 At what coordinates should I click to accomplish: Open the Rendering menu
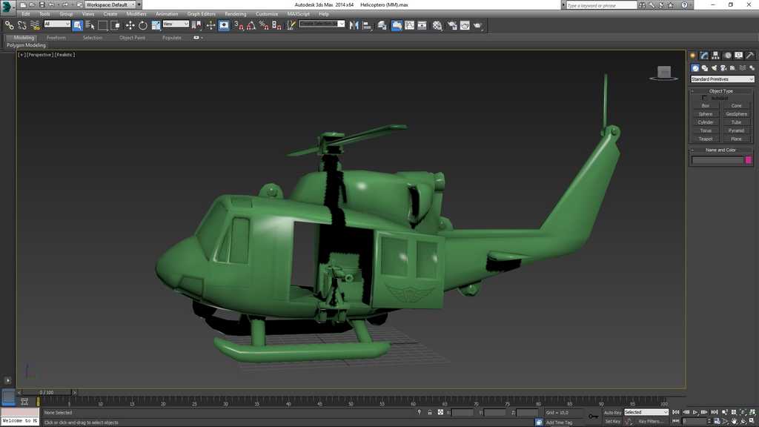coord(236,13)
